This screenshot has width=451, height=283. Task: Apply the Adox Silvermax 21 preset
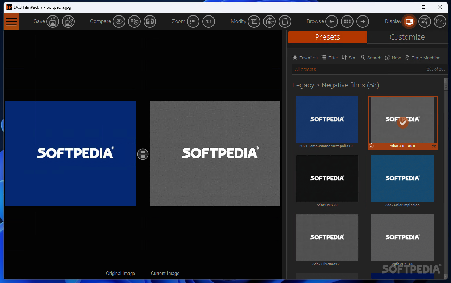tap(327, 237)
